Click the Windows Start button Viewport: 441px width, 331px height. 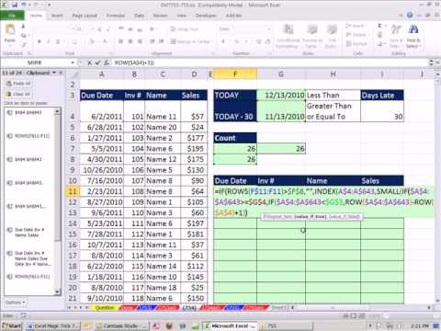pyautogui.click(x=12, y=325)
